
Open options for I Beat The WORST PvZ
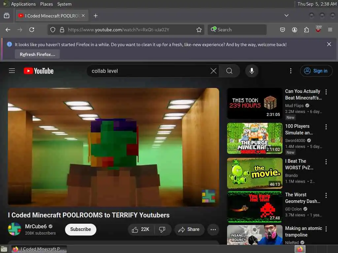tap(326, 161)
